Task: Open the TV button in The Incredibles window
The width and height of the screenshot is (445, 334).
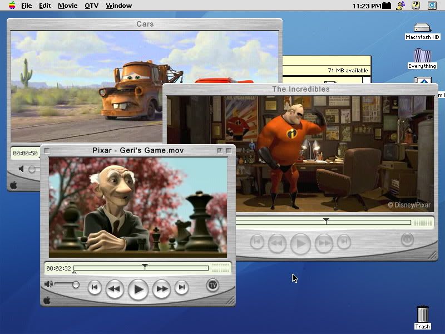Action: pos(407,239)
